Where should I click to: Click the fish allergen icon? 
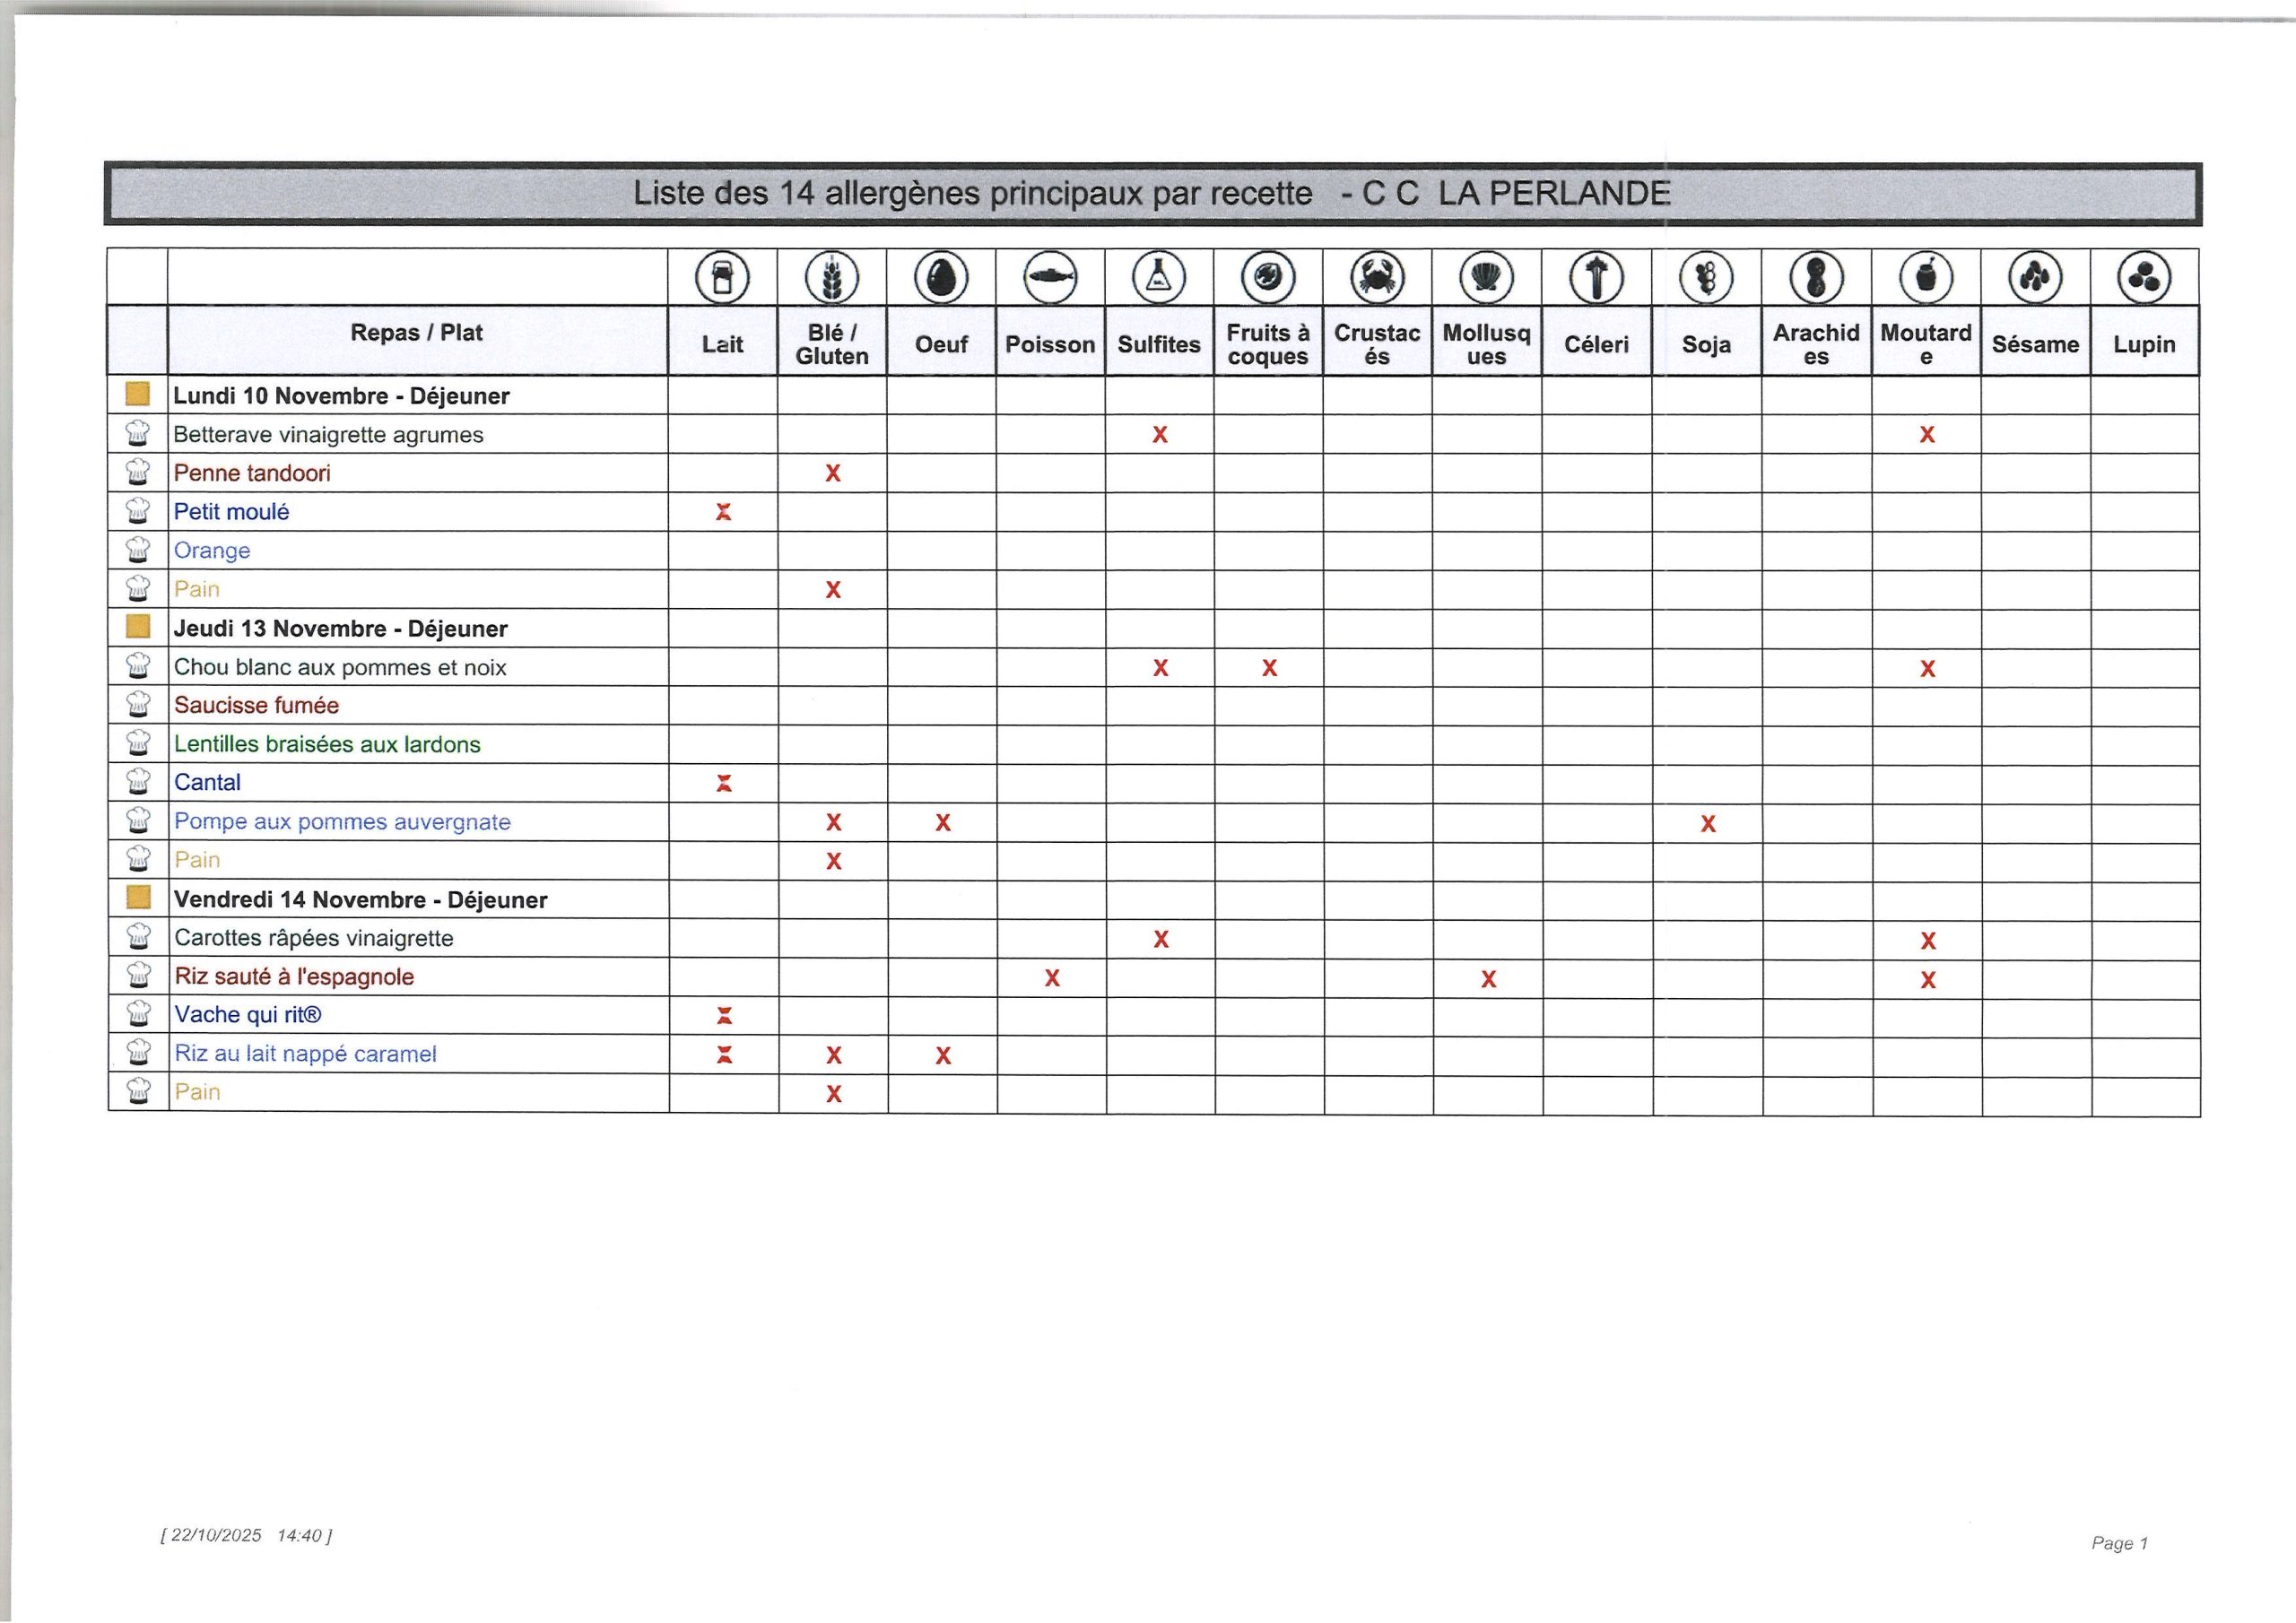[x=1050, y=277]
